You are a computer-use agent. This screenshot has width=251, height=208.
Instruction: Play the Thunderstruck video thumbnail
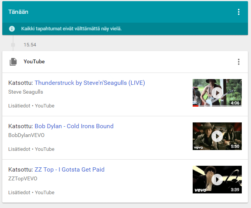(x=217, y=93)
